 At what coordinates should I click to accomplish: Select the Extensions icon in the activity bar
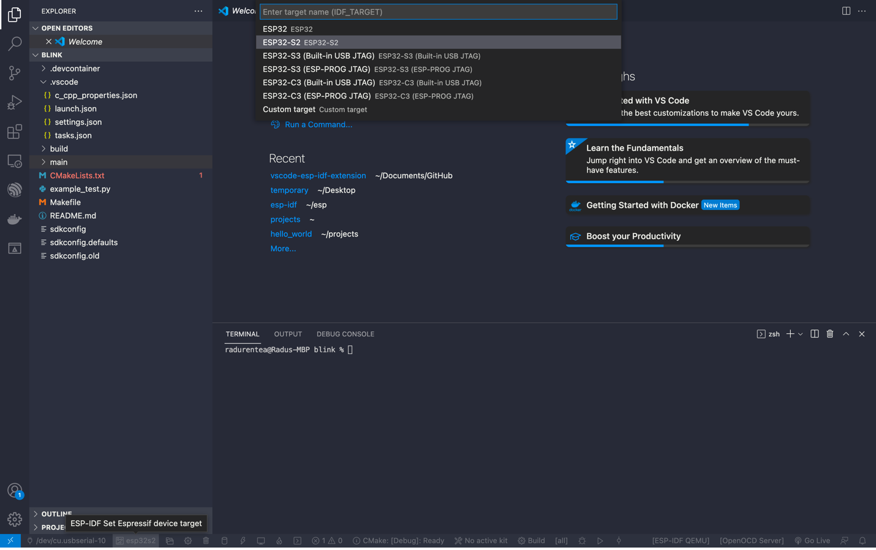point(14,132)
